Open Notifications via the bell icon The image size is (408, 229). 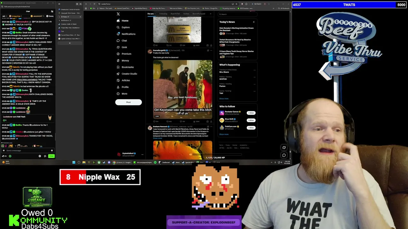point(118,34)
